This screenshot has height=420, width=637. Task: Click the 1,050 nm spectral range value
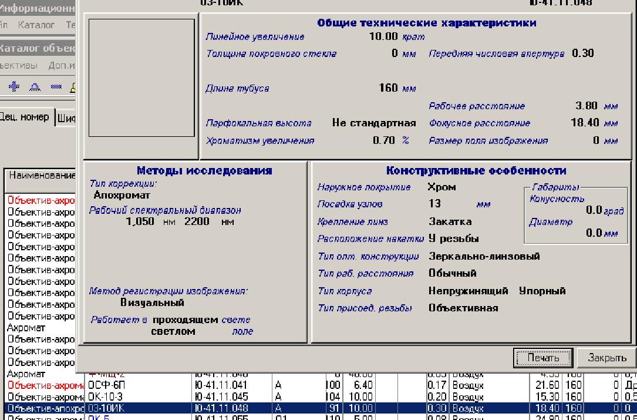tap(140, 221)
